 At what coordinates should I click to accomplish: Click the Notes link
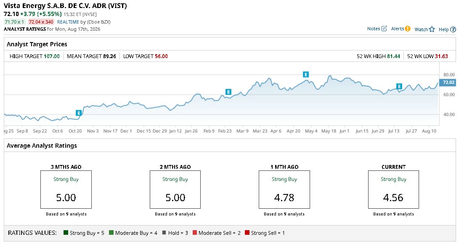(374, 29)
